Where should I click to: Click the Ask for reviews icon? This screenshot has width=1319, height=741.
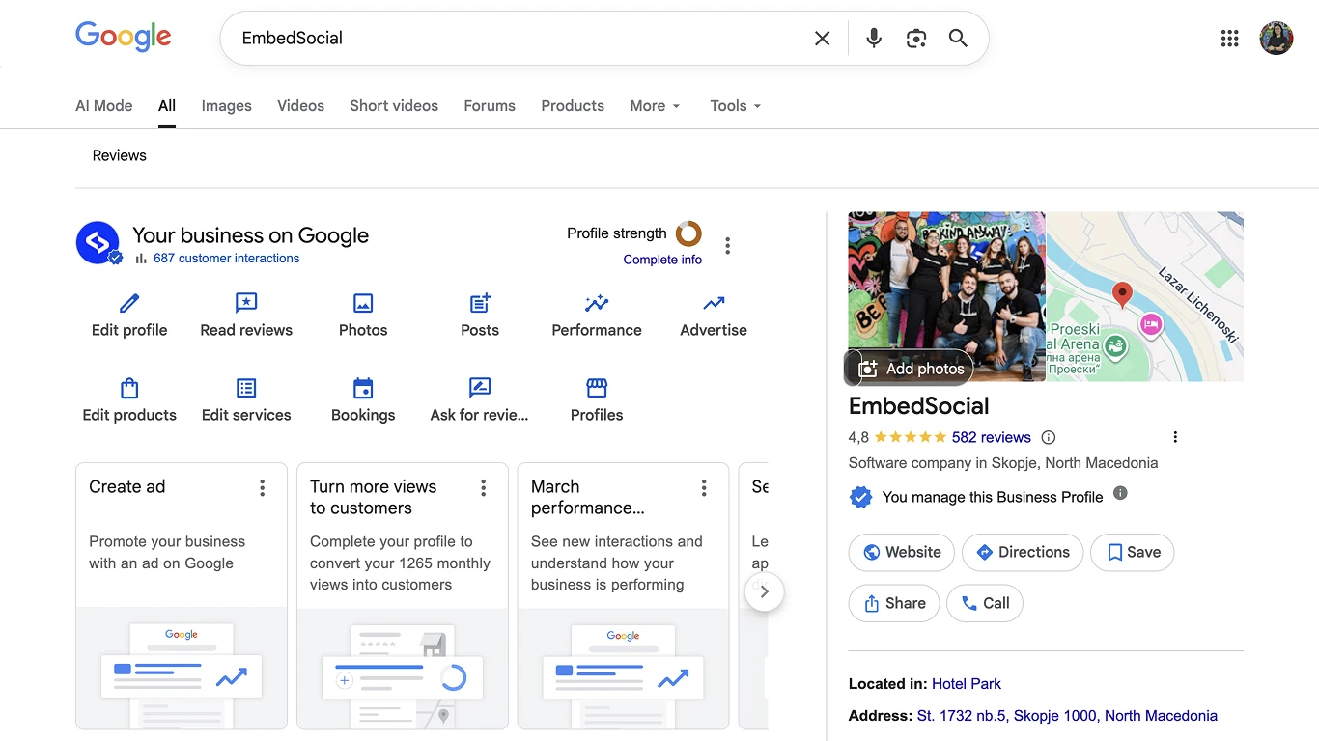pos(479,388)
